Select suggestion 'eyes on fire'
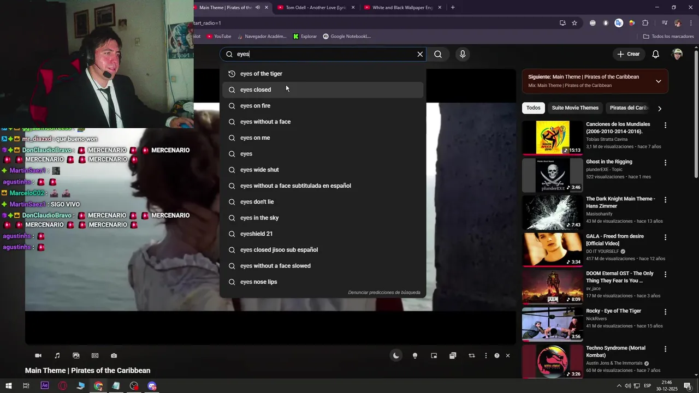This screenshot has width=699, height=393. point(323,106)
